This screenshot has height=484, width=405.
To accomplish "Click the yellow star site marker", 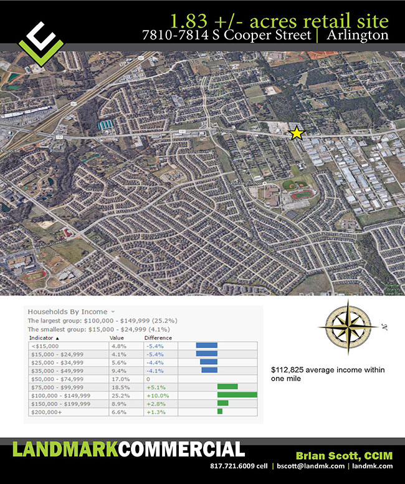I will pos(297,133).
